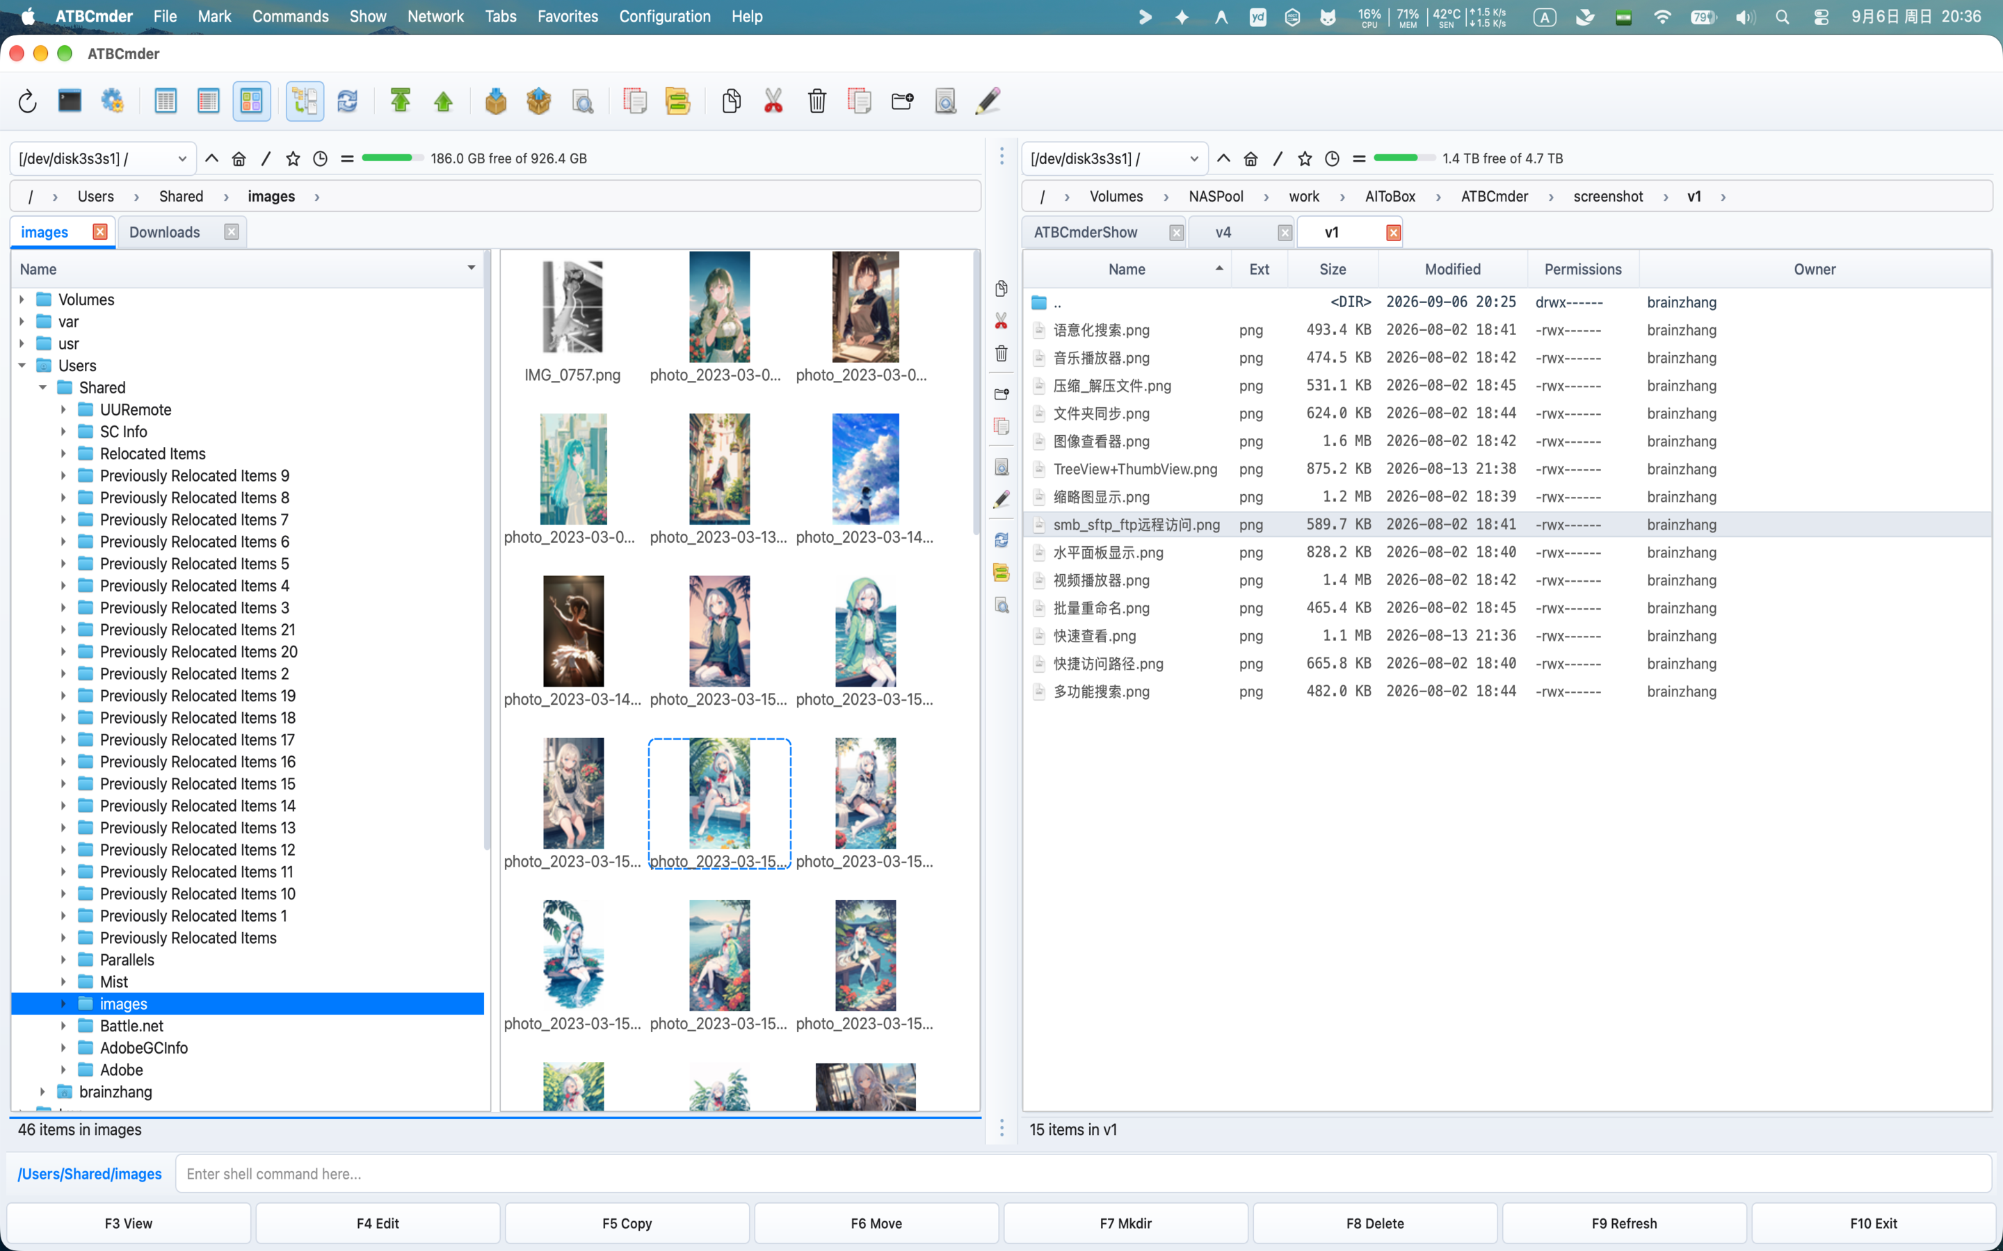Expand the Volumes tree folder
This screenshot has width=2003, height=1251.
tap(22, 300)
